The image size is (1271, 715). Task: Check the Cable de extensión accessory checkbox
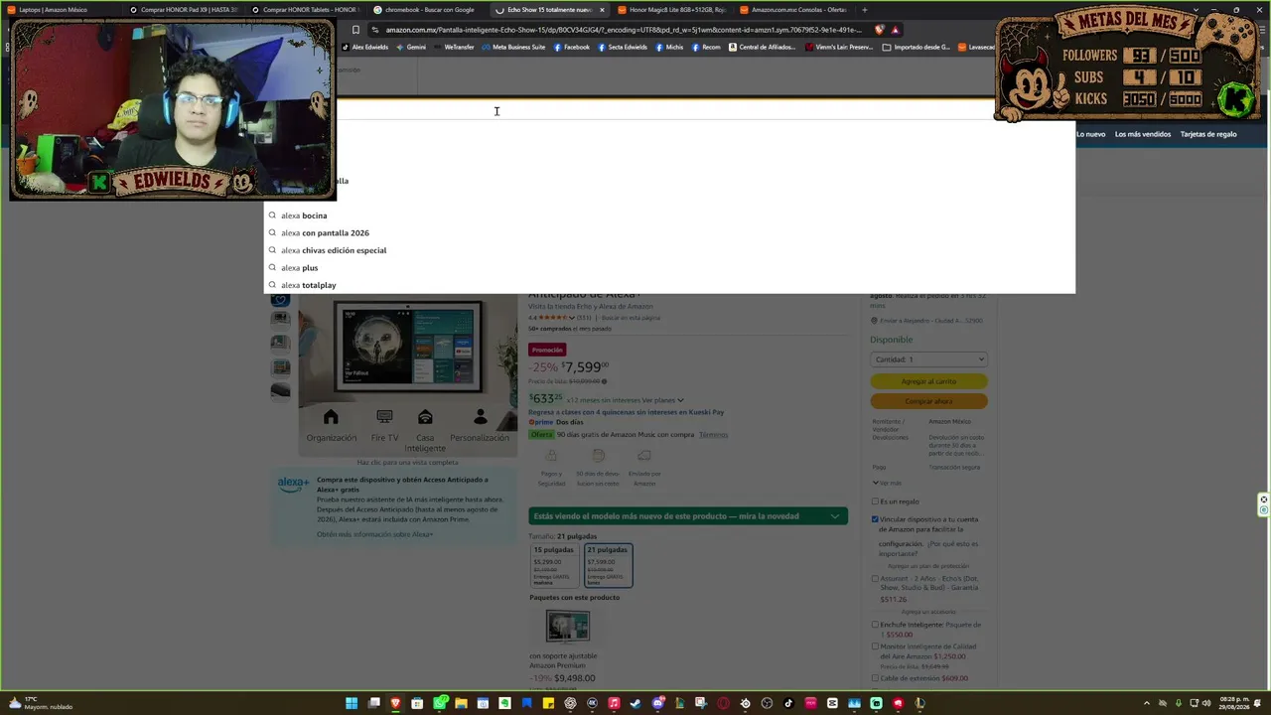coord(875,678)
